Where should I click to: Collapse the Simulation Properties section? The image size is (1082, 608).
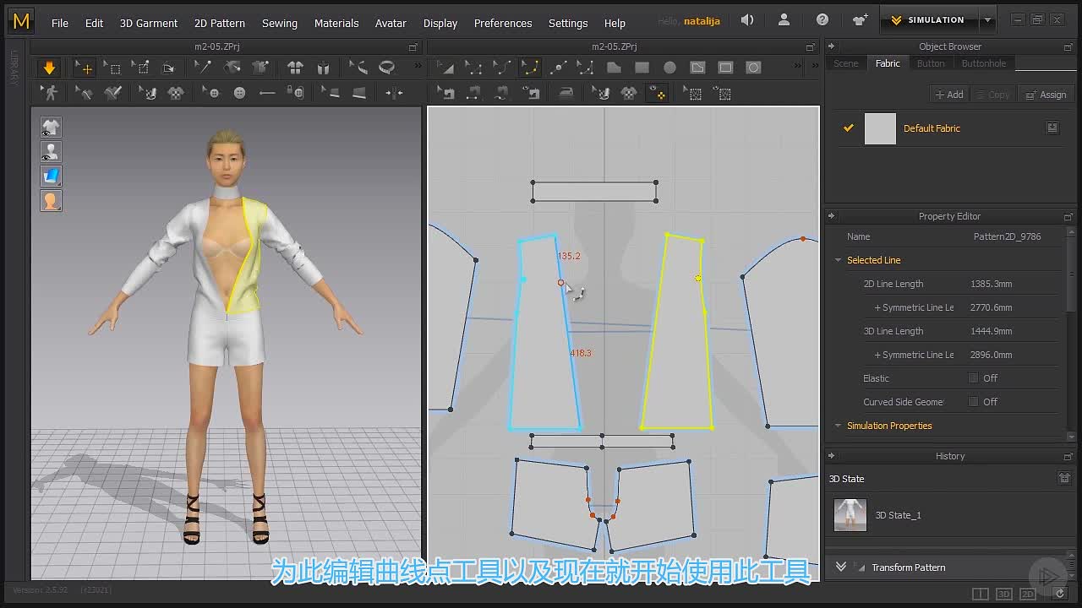click(839, 426)
